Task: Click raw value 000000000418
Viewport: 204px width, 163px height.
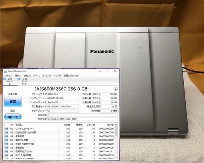Action: click(x=106, y=155)
